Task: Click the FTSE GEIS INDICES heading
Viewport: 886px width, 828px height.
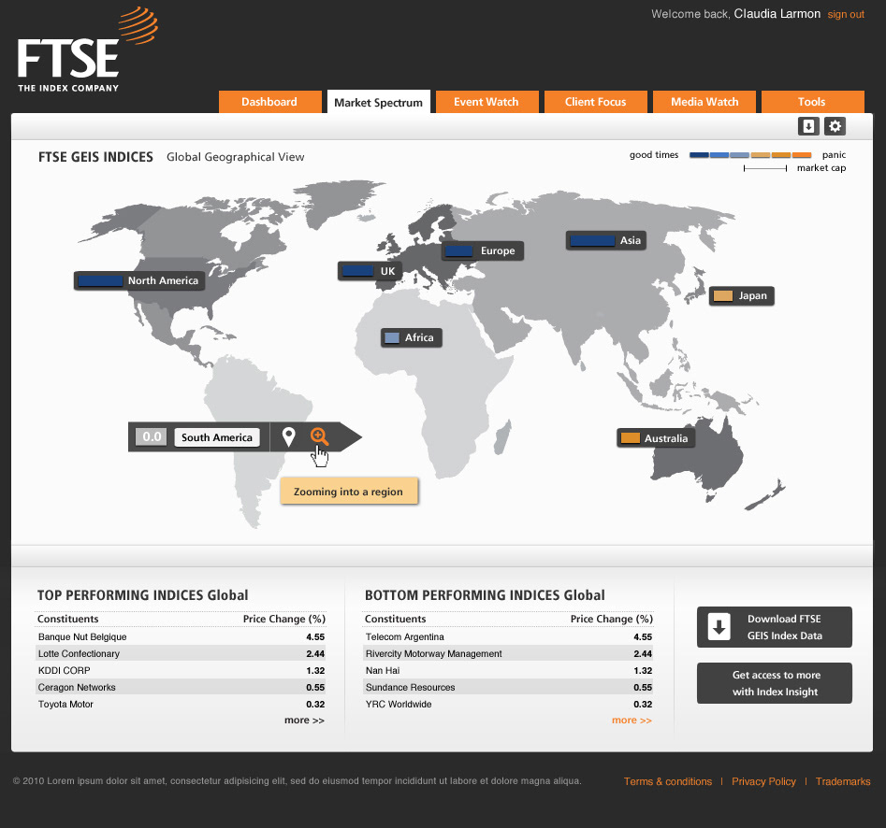Action: pos(95,157)
